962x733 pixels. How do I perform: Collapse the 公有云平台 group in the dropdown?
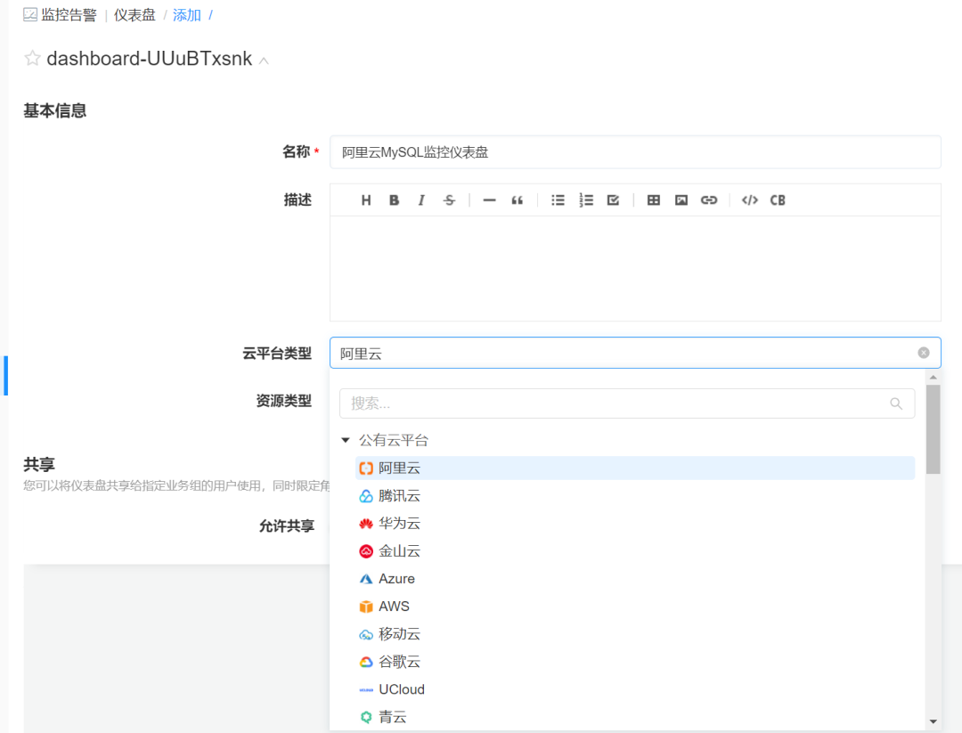pyautogui.click(x=346, y=439)
